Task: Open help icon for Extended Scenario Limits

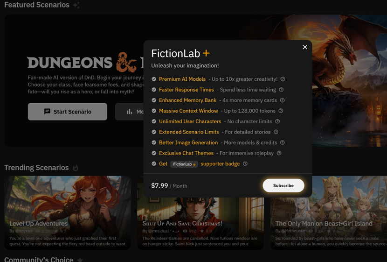Action: [276, 132]
